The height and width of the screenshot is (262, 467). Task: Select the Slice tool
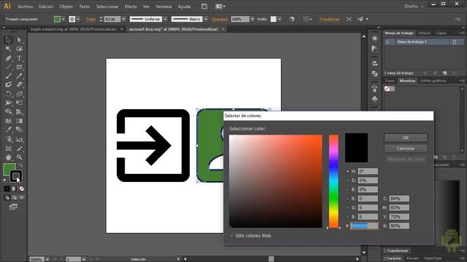tap(20, 148)
